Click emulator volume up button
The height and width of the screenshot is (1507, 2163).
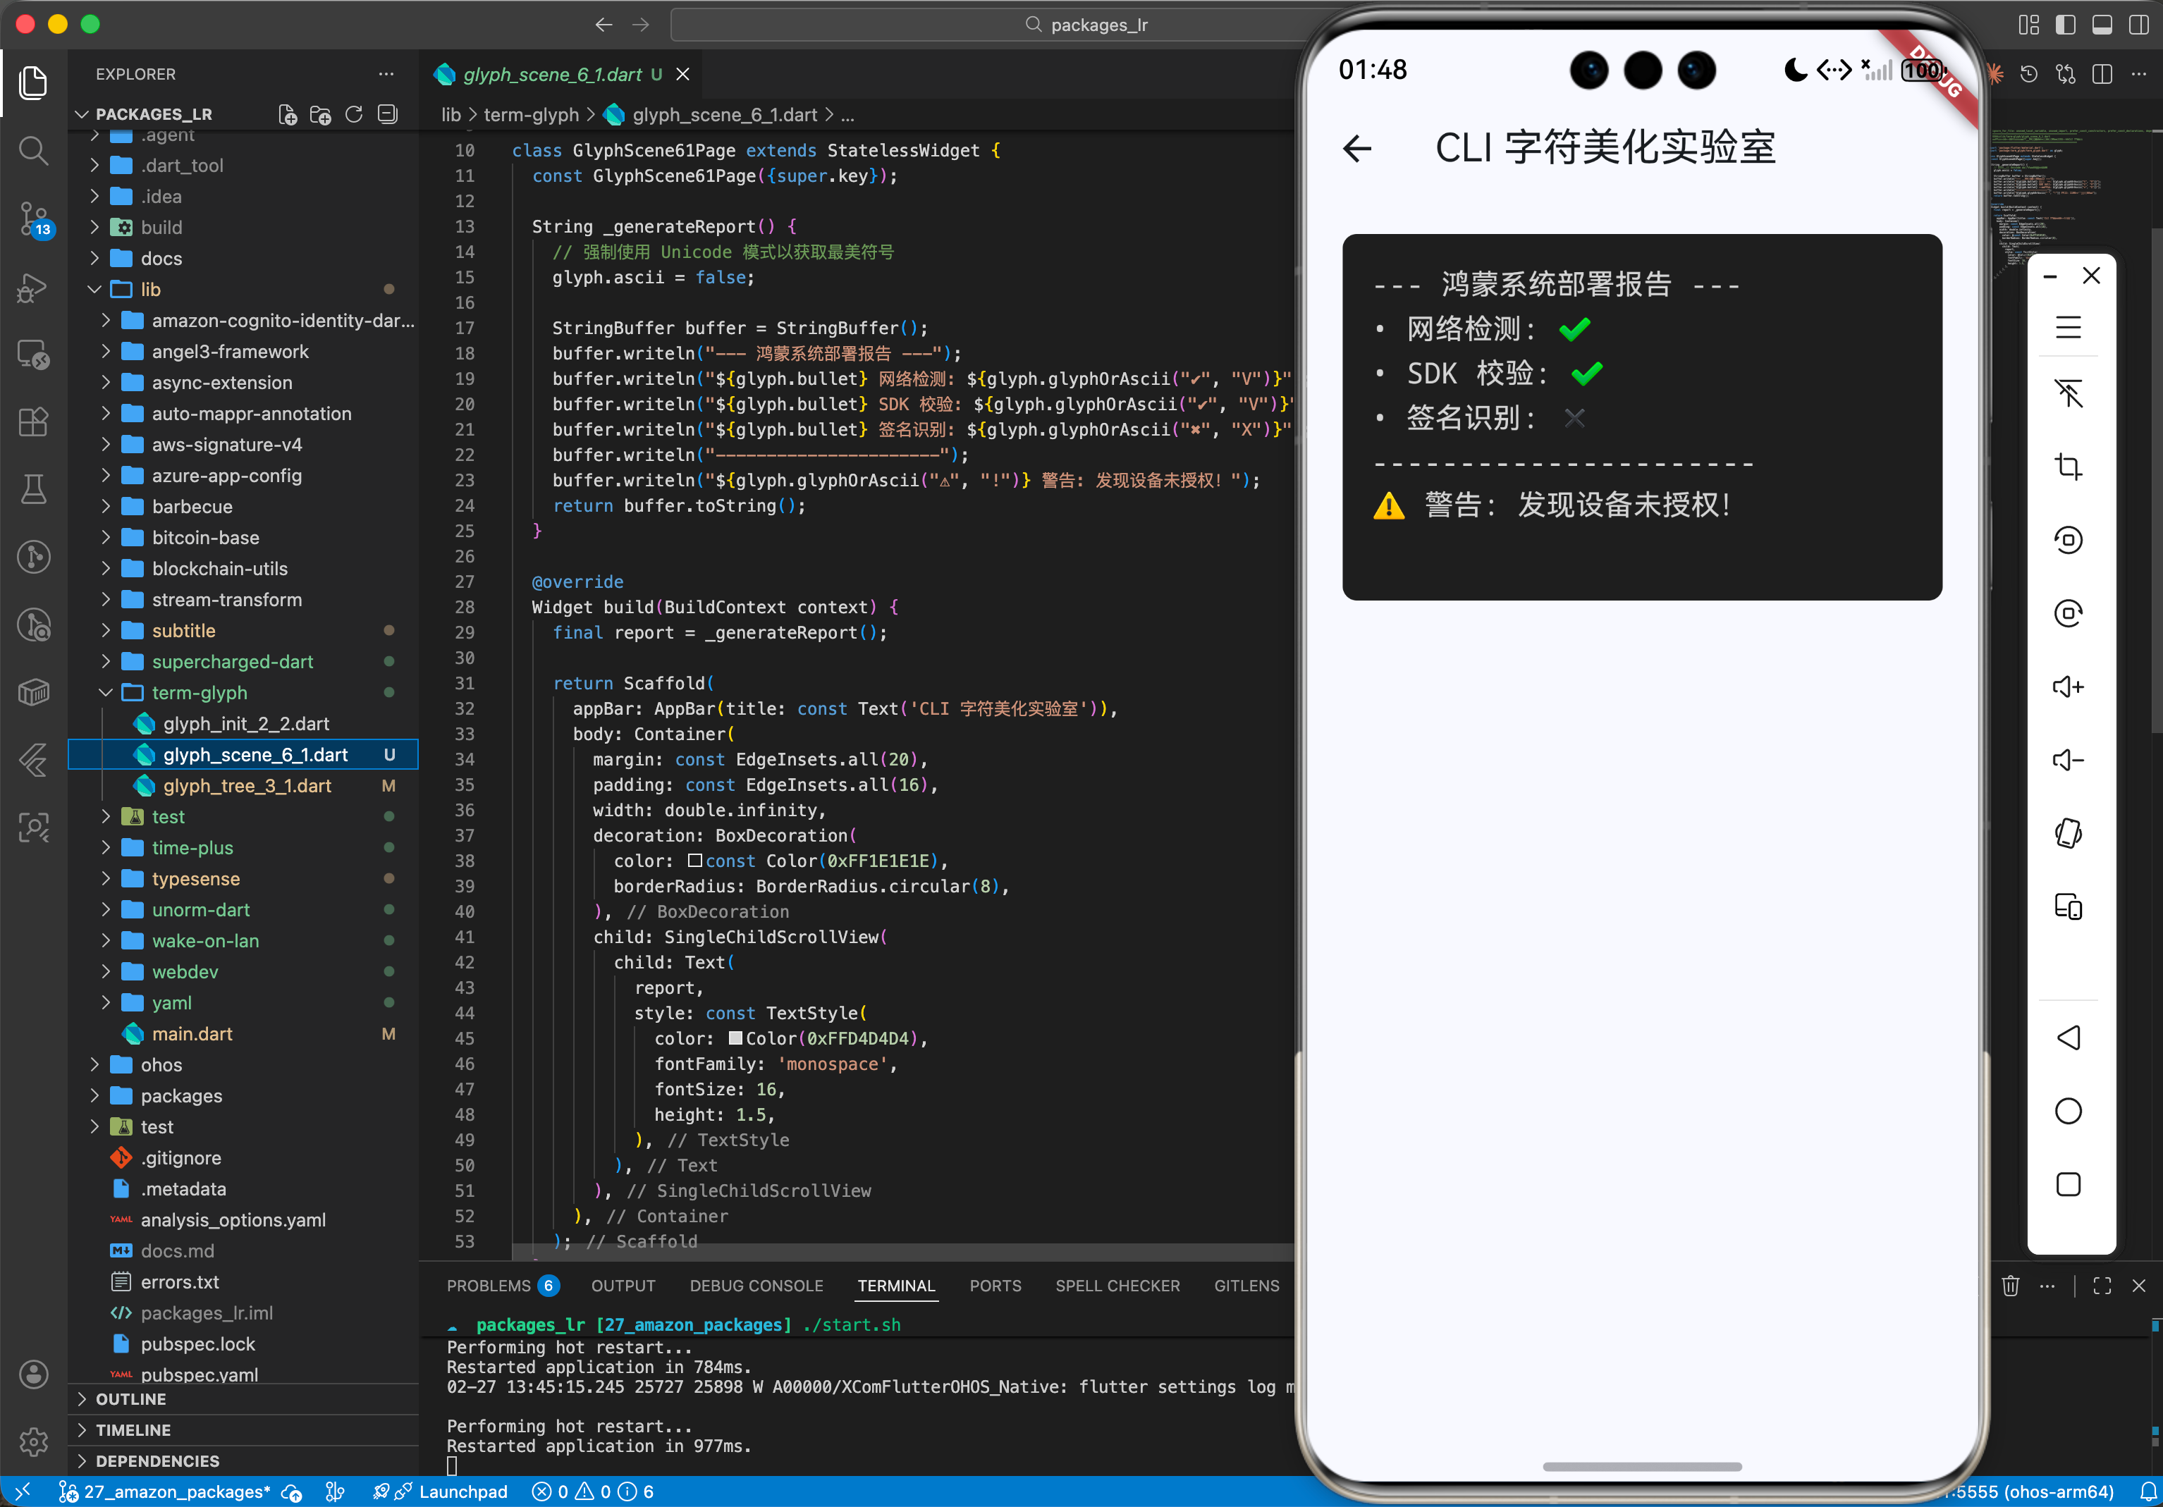coord(2067,687)
